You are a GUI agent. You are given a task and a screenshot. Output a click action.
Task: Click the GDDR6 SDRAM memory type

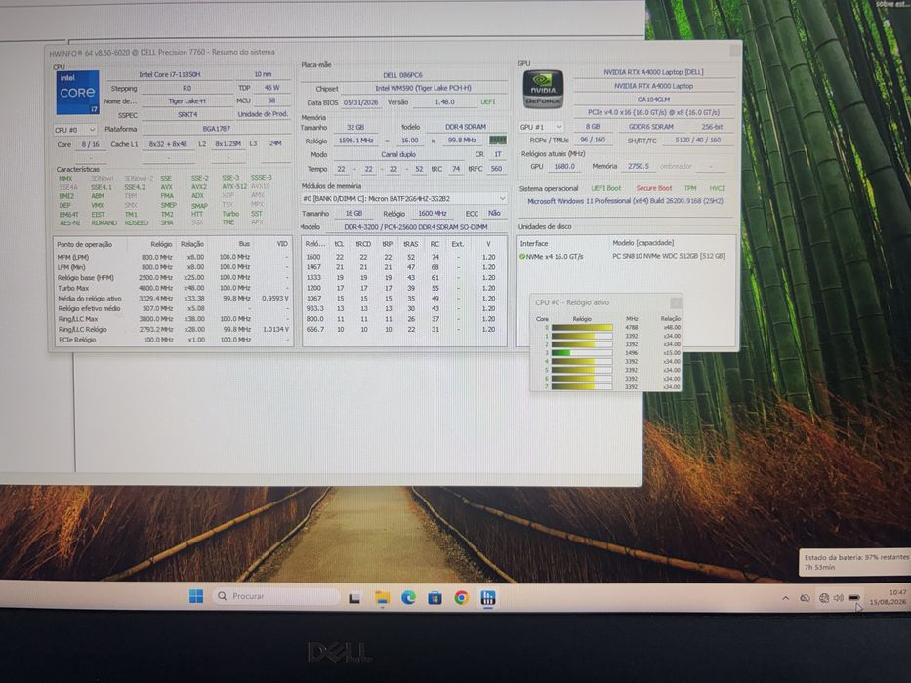click(650, 127)
